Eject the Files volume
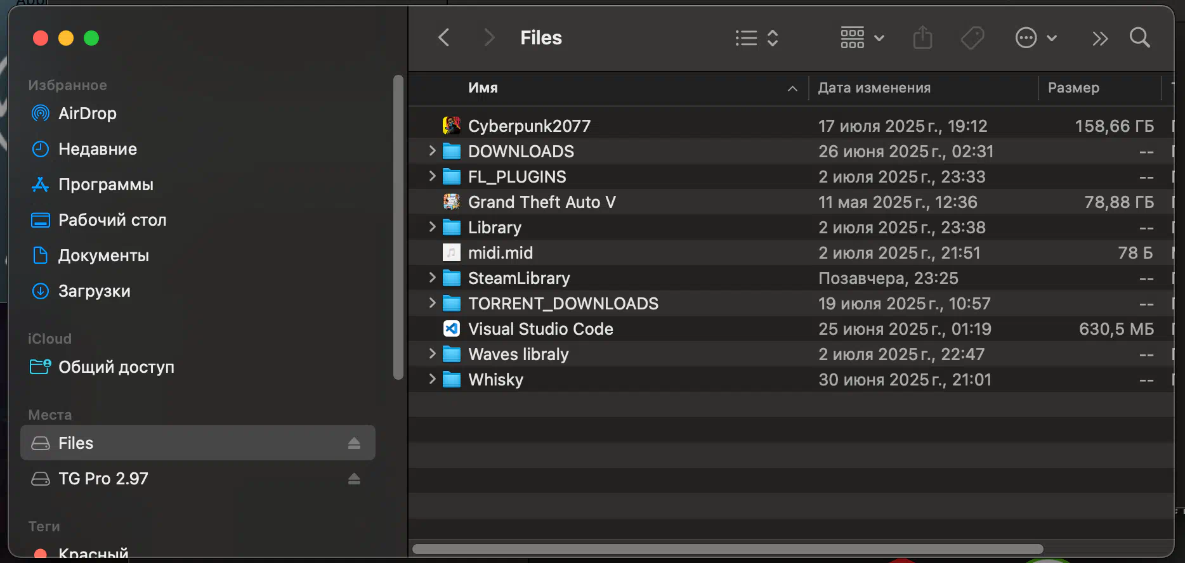 pyautogui.click(x=354, y=443)
